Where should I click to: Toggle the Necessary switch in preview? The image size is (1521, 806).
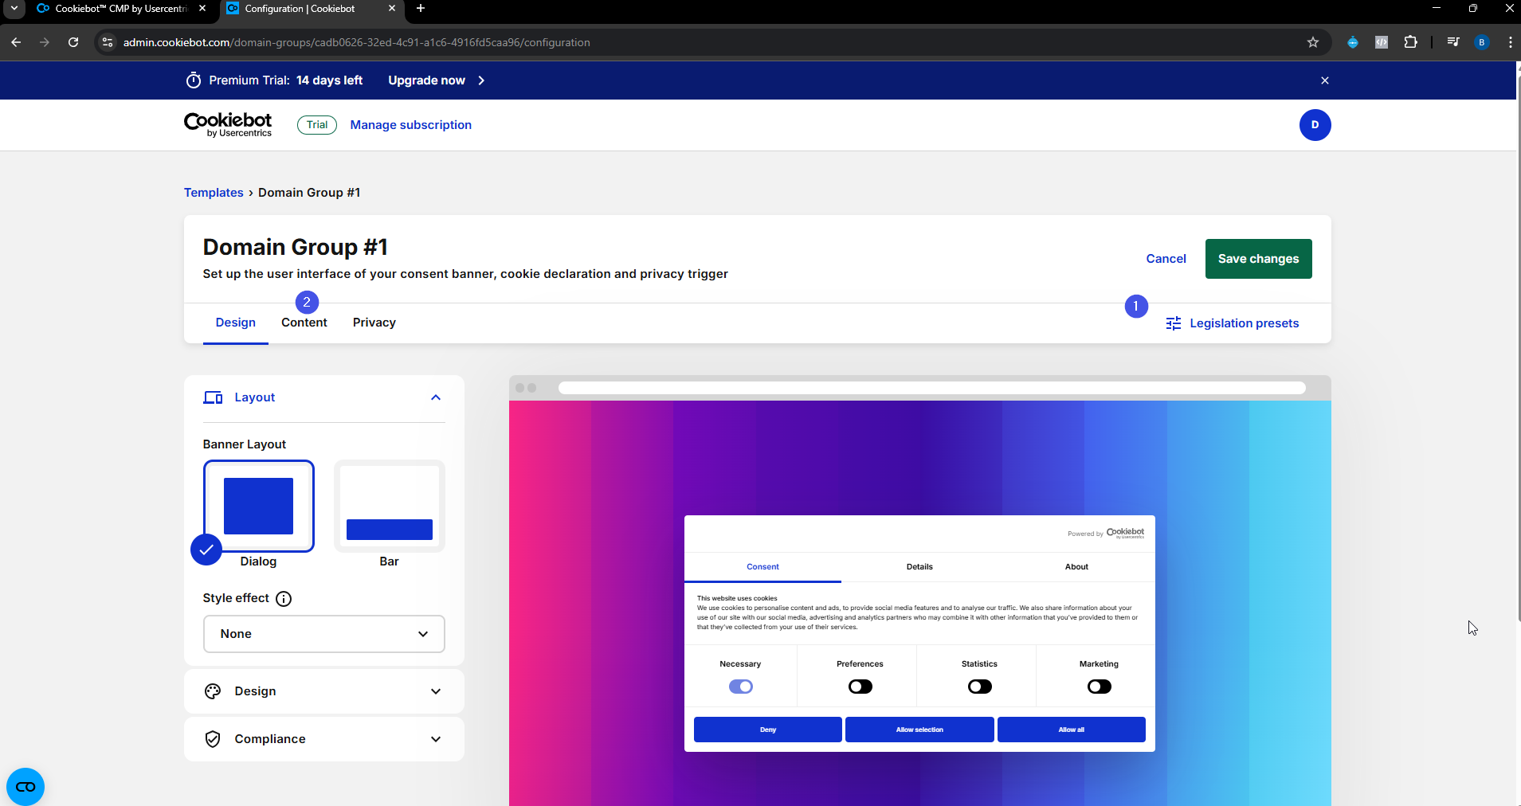pyautogui.click(x=741, y=687)
